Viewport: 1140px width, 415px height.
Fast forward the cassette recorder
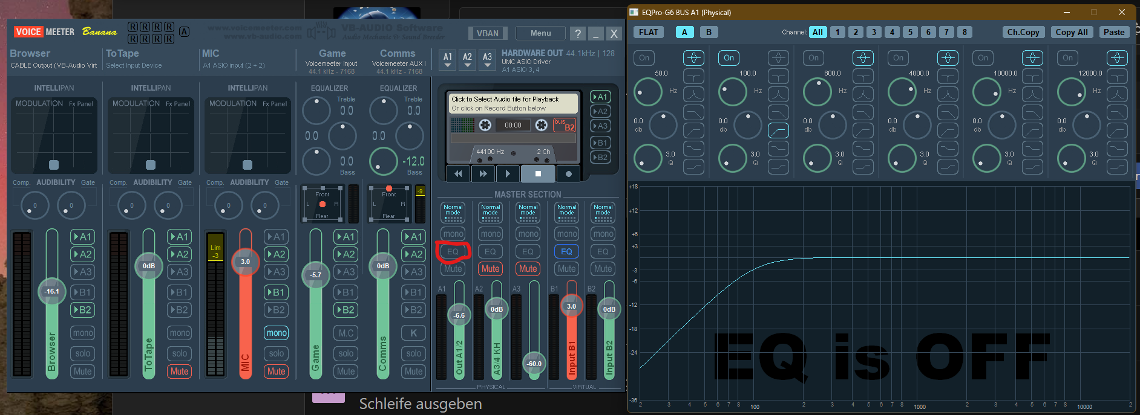pyautogui.click(x=483, y=174)
